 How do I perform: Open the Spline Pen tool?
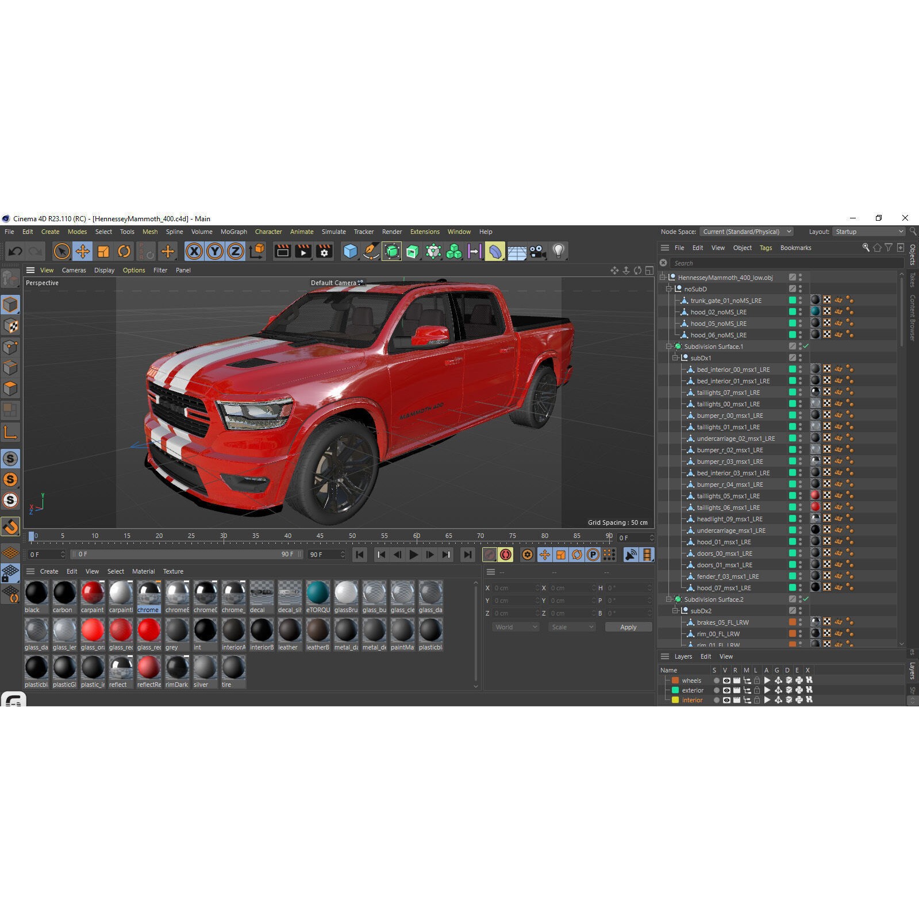(371, 251)
